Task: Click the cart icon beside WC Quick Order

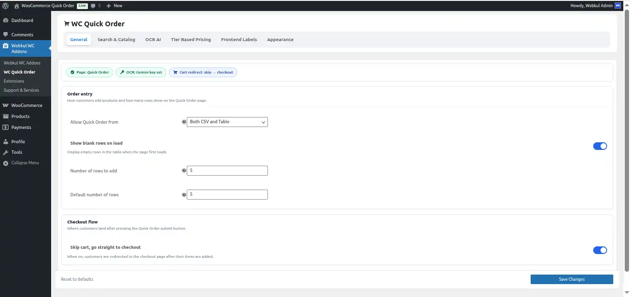Action: (67, 23)
